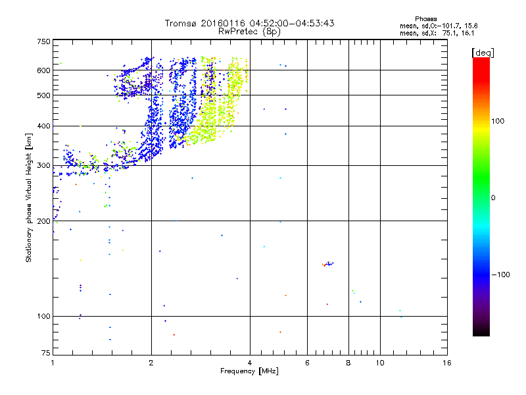Screen dimensions: 526x395
Task: Click the colorbar tick label '100'
Action: pyautogui.click(x=498, y=121)
